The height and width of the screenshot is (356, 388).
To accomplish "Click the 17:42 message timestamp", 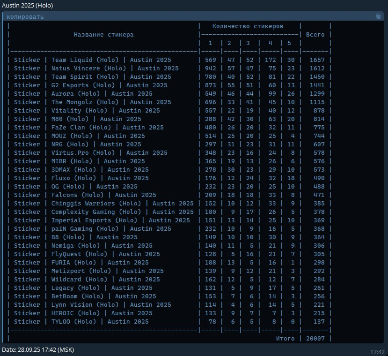I will point(377,352).
